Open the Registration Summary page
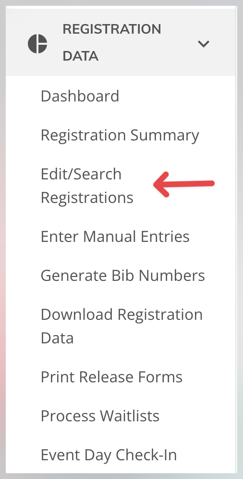Viewport: 243px width, 479px height. [120, 135]
